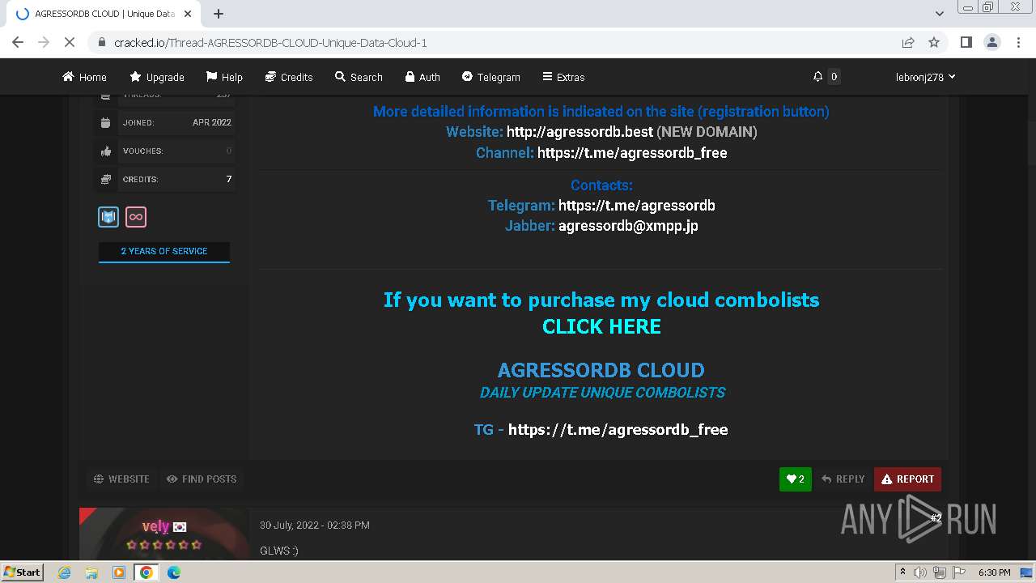Open the Telegram contact t.me/agressordb link

[637, 206]
